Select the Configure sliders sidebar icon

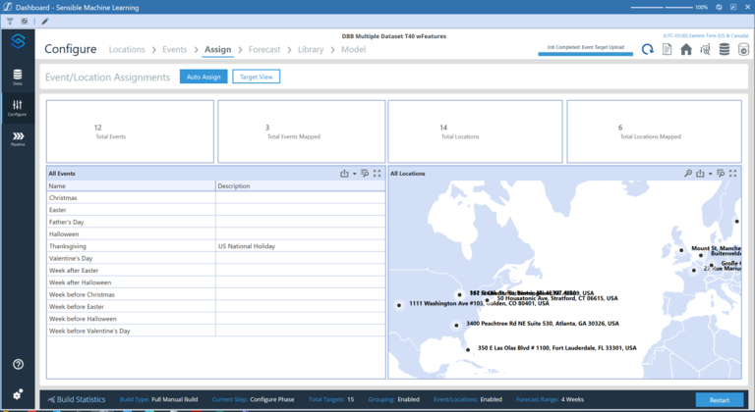tap(18, 107)
